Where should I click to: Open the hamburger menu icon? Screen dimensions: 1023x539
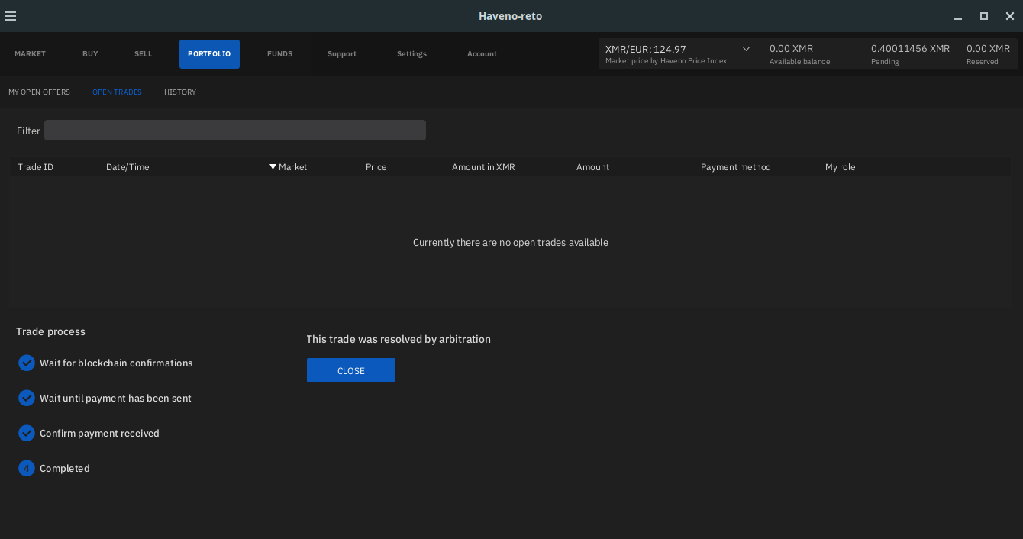11,16
